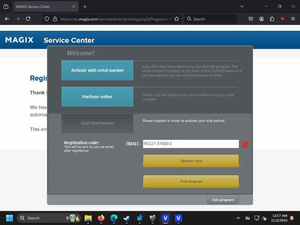
Task: Click the second Vegas V taskbar icon
Action: pyautogui.click(x=178, y=218)
